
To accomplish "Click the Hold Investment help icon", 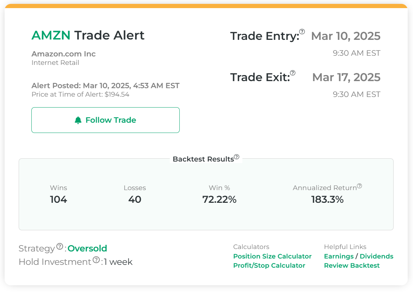I will pyautogui.click(x=96, y=260).
